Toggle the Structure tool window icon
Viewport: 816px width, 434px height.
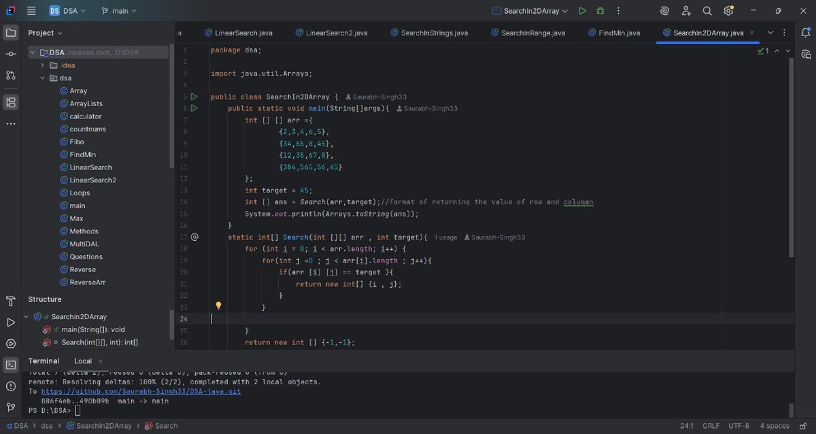click(11, 102)
